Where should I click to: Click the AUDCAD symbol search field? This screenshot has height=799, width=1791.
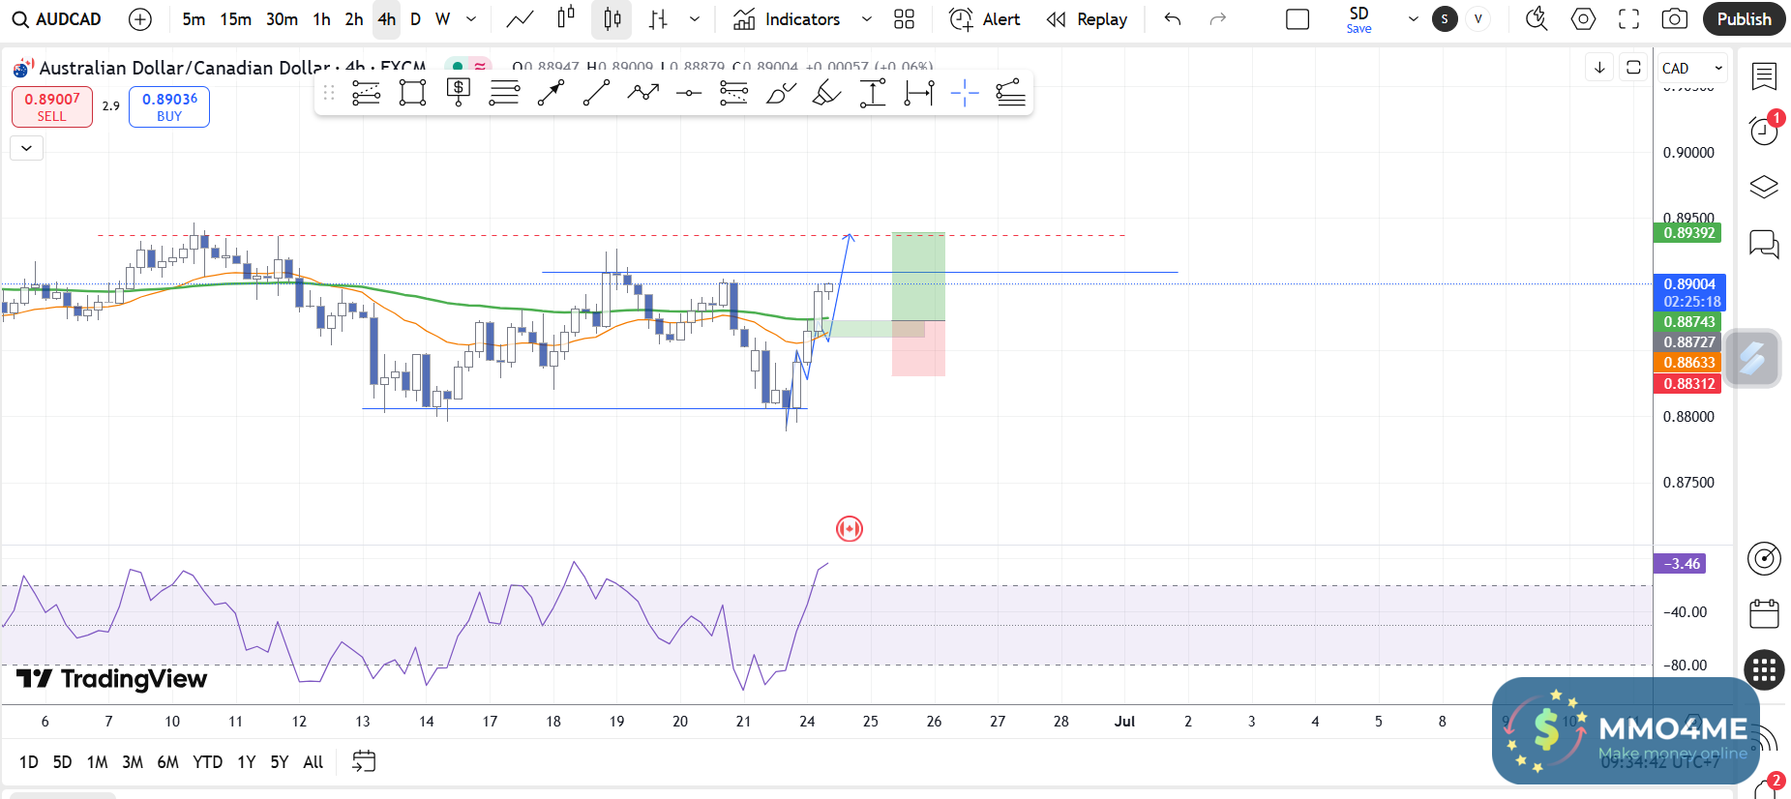58,19
